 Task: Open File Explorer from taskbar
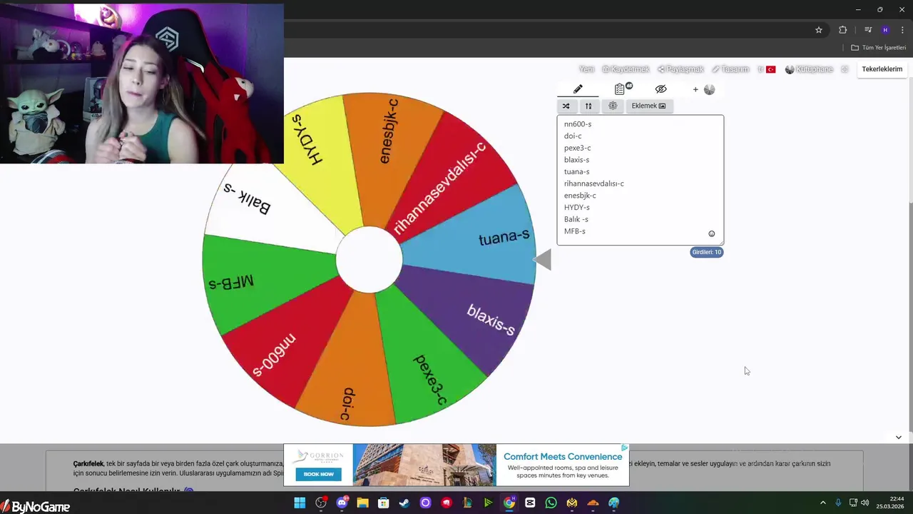click(x=362, y=503)
